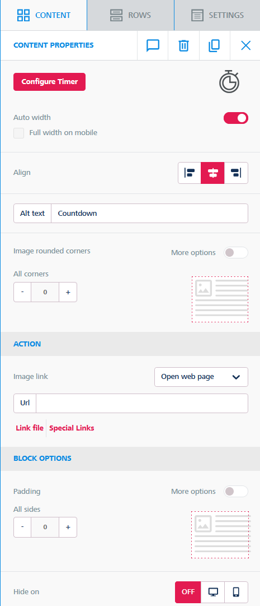
Task: Select center alignment icon
Action: pyautogui.click(x=212, y=173)
